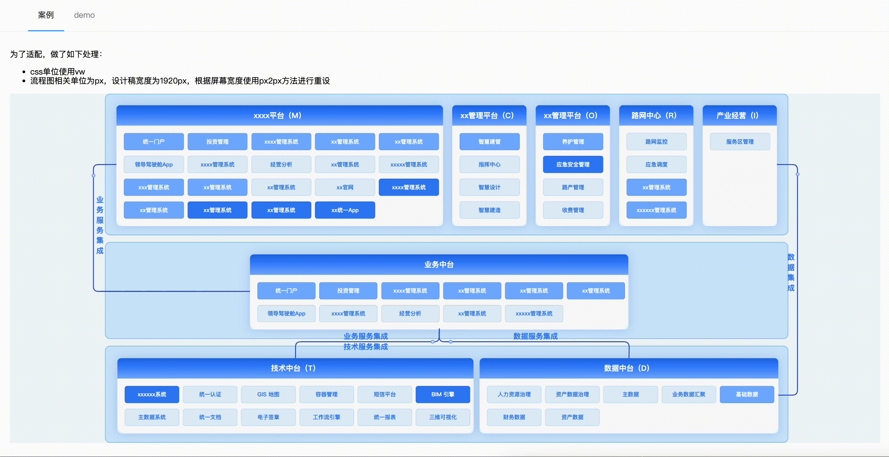The height and width of the screenshot is (457, 889).
Task: Select the 案例 tab
Action: (46, 15)
